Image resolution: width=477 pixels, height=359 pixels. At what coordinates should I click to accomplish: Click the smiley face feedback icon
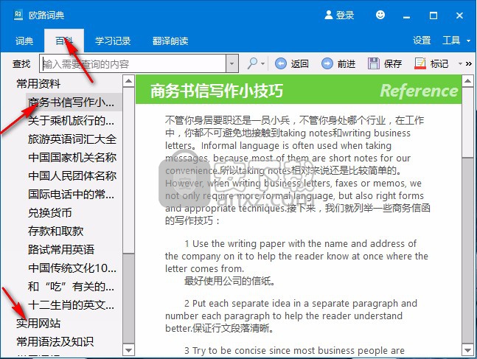(380, 15)
